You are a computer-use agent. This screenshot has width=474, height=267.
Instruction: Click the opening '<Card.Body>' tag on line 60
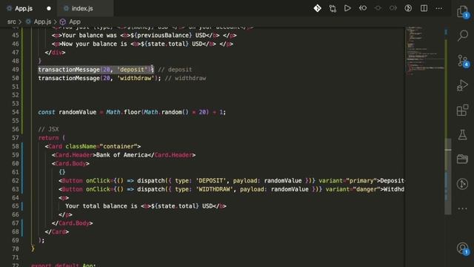[70, 163]
